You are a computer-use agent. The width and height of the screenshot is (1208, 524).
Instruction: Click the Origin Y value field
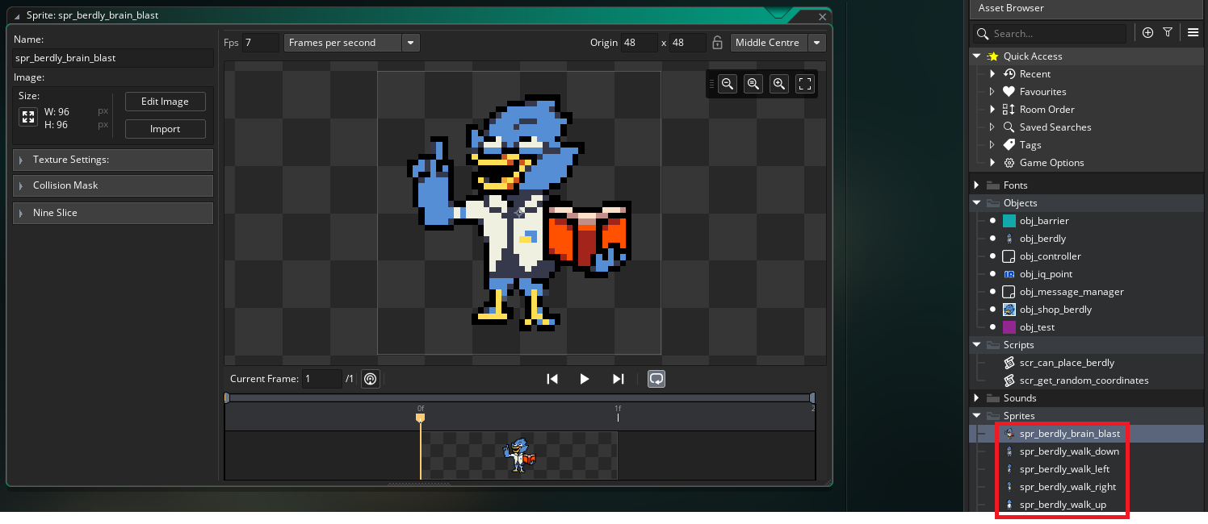pyautogui.click(x=688, y=43)
